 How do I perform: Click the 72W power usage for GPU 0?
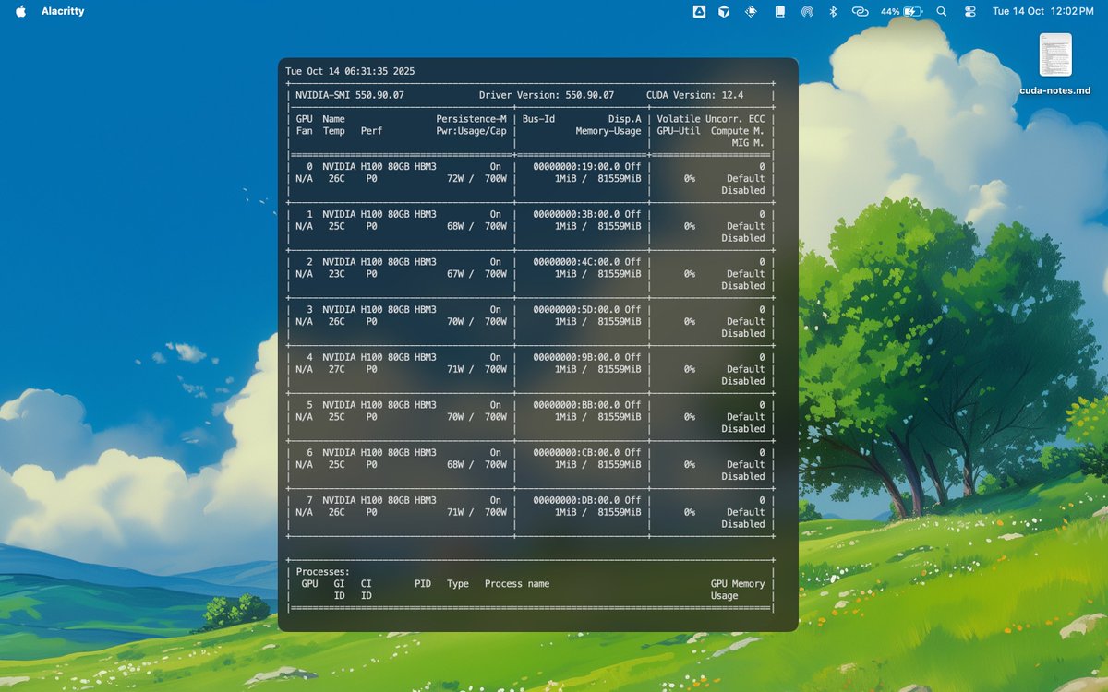455,178
